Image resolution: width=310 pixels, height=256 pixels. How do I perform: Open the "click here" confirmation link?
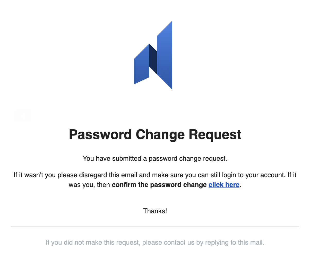tap(224, 185)
